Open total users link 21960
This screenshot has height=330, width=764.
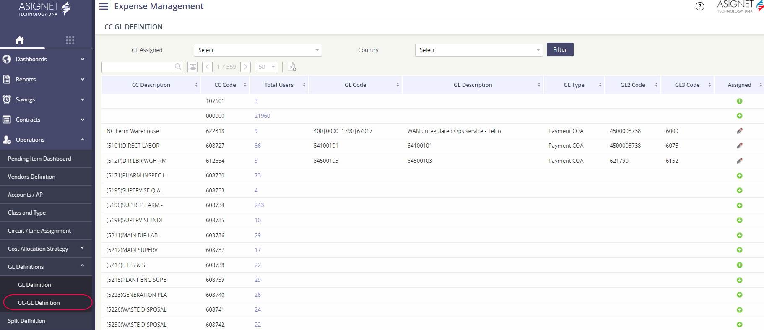point(262,116)
